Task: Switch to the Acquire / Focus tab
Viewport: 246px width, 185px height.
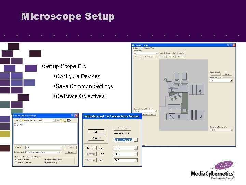Action: [150, 48]
